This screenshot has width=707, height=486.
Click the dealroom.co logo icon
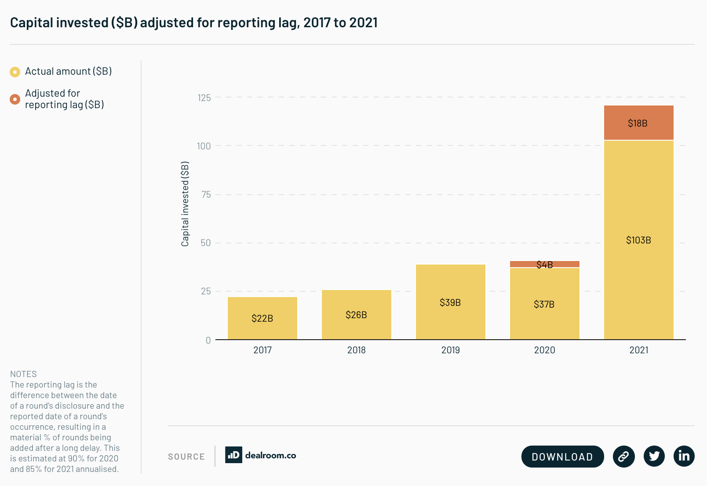point(233,455)
